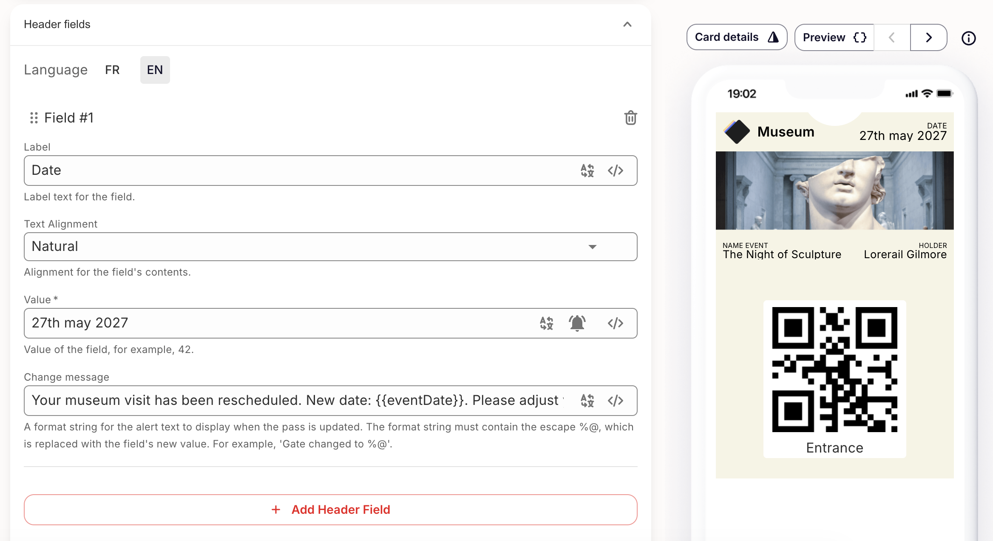Add a new header field
This screenshot has height=541, width=993.
(331, 510)
